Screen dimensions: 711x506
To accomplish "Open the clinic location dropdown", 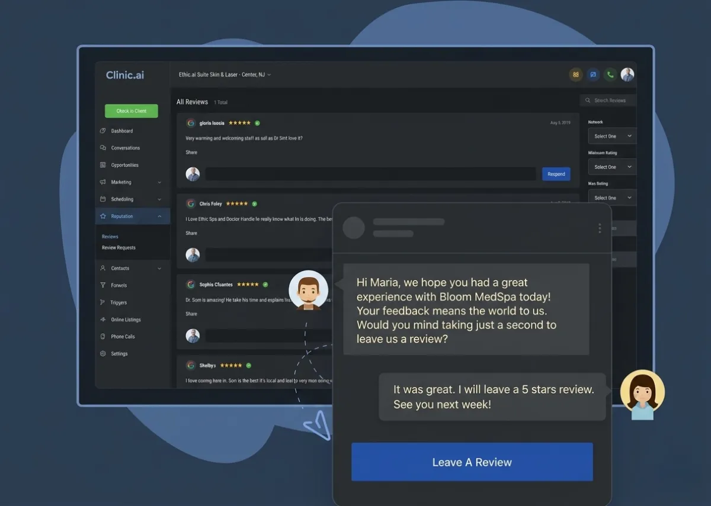I will tap(225, 75).
